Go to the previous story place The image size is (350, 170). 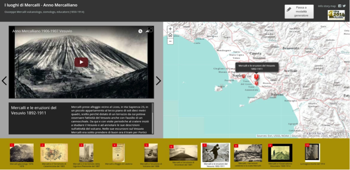pyautogui.click(x=4, y=81)
